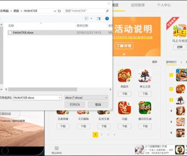Click the search magnifier icon
Image resolution: width=187 pixels, height=156 pixels.
click(107, 11)
